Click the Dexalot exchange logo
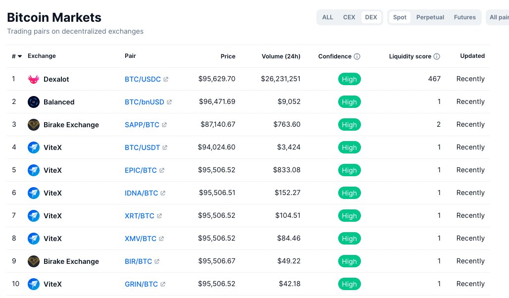 pyautogui.click(x=33, y=79)
